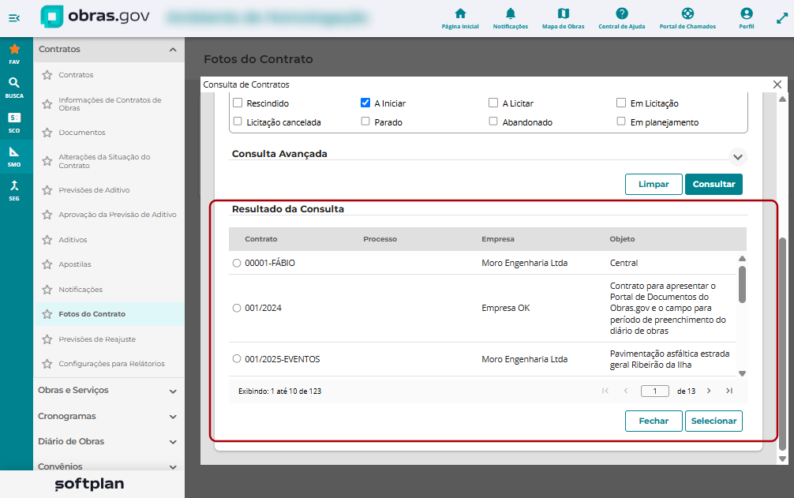This screenshot has height=498, width=794.
Task: Uncheck the A Iniciar checkbox
Action: (x=365, y=103)
